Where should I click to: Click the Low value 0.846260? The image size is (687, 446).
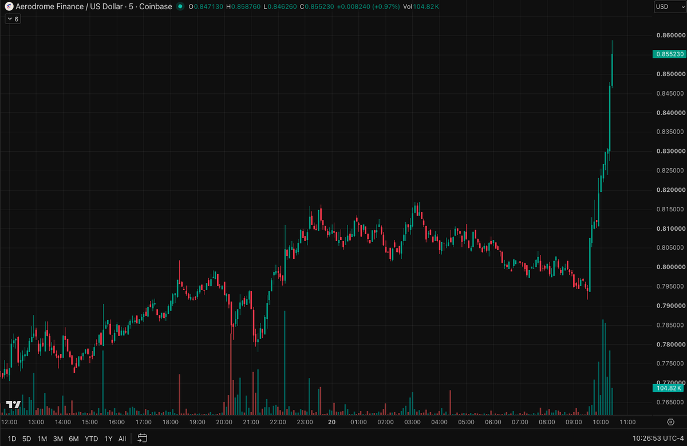point(283,7)
